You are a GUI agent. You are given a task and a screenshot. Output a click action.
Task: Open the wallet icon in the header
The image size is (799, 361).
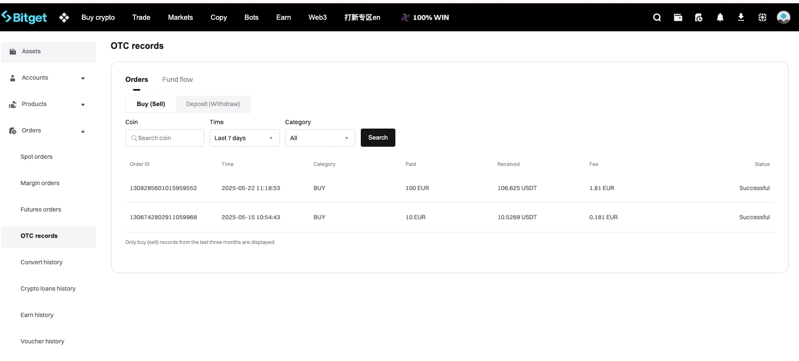tap(678, 18)
